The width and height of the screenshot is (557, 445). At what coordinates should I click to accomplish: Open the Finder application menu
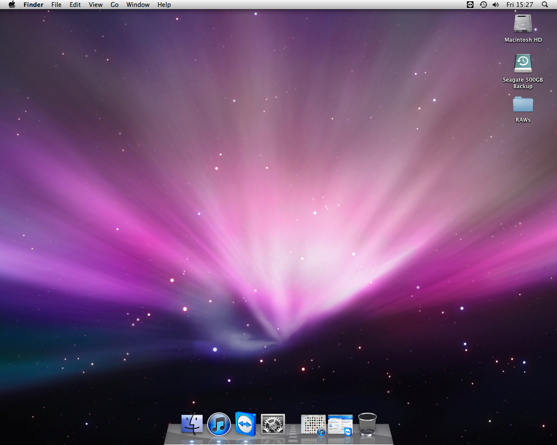coord(34,5)
